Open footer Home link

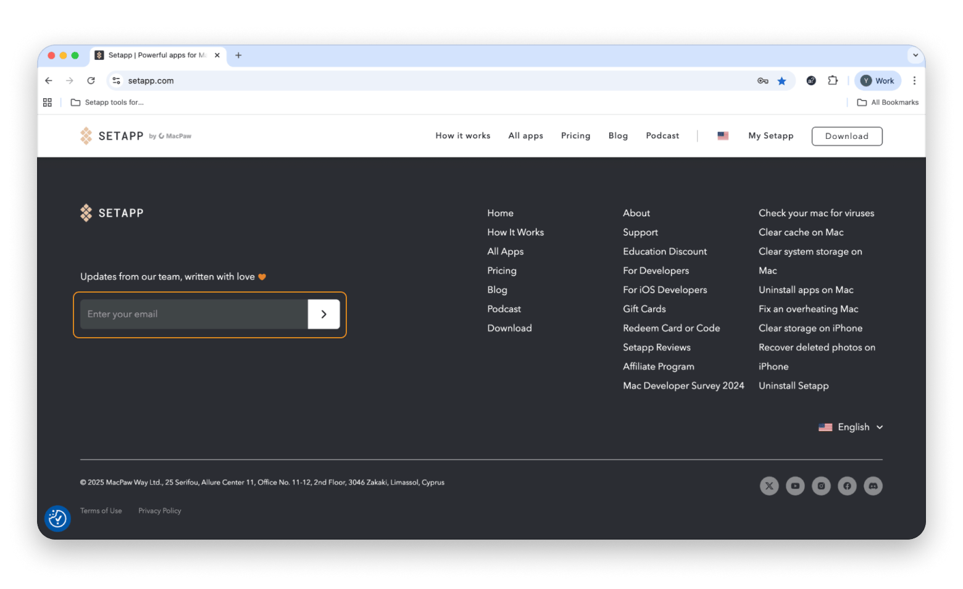tap(501, 213)
